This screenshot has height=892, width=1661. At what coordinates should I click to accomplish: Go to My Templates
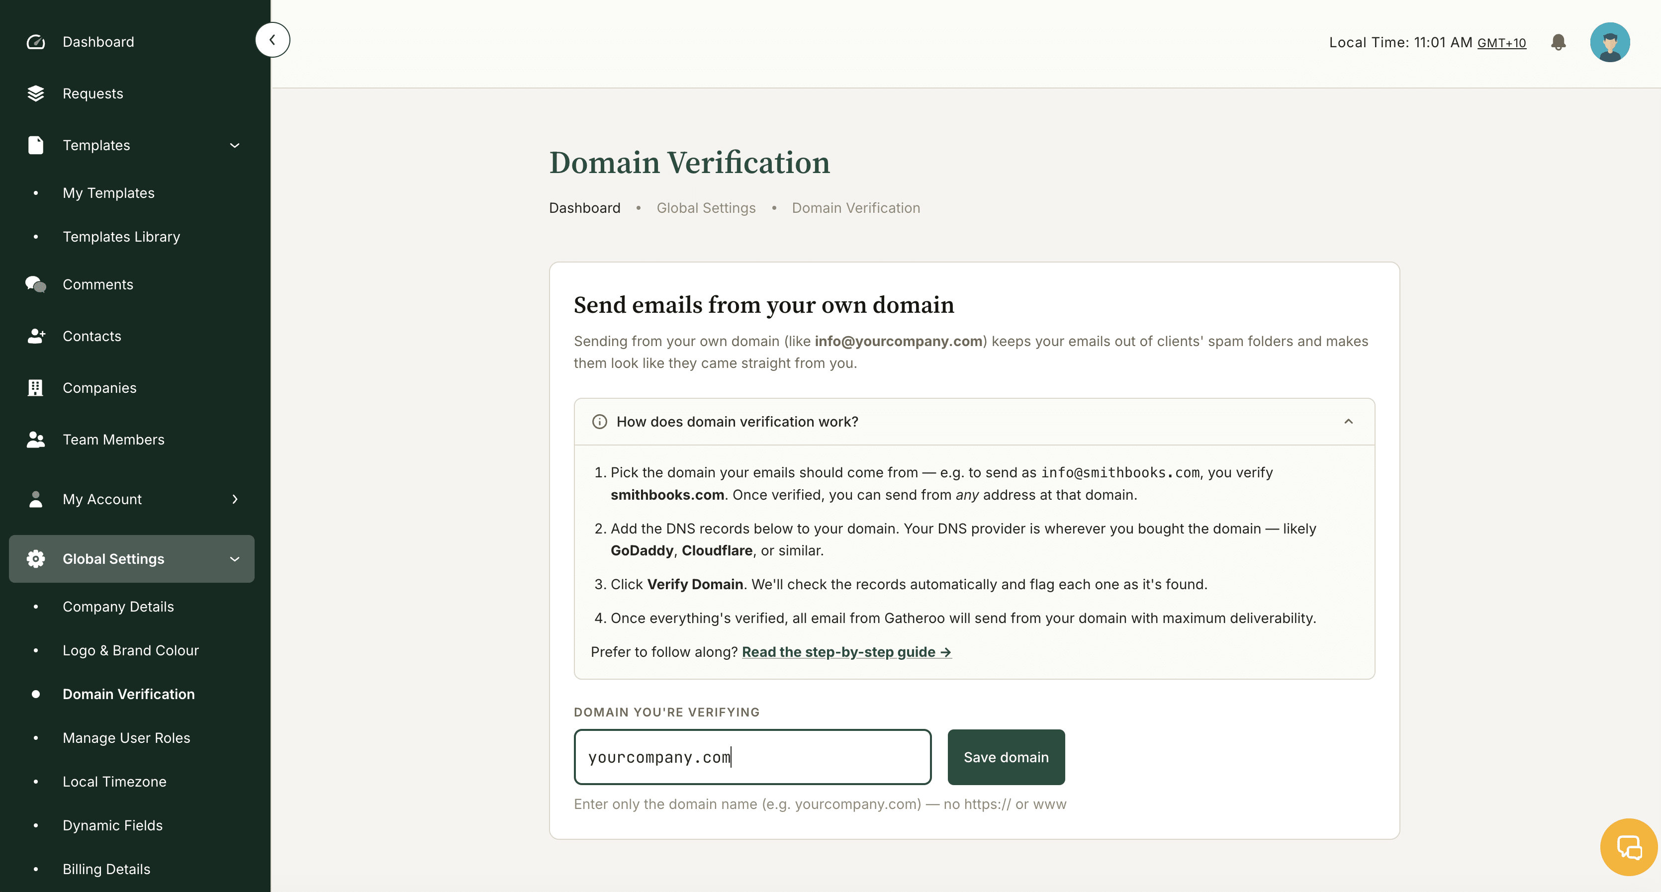click(x=108, y=193)
